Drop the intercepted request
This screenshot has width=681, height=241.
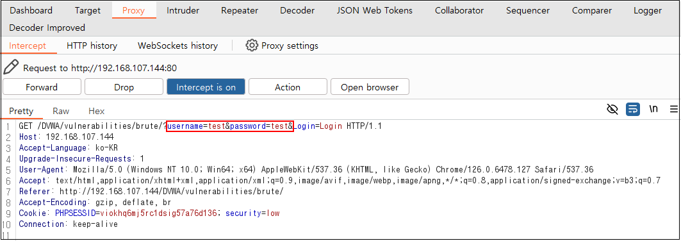[x=124, y=87]
